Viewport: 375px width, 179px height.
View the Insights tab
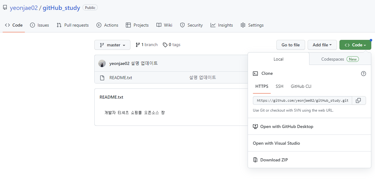(x=222, y=25)
